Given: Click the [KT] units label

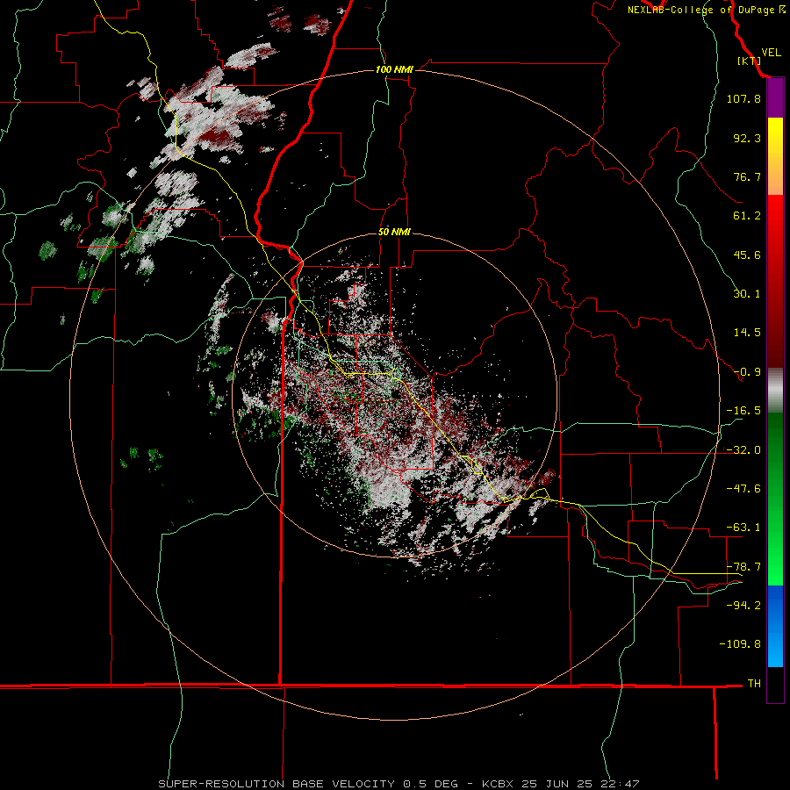Looking at the screenshot, I should pos(750,61).
